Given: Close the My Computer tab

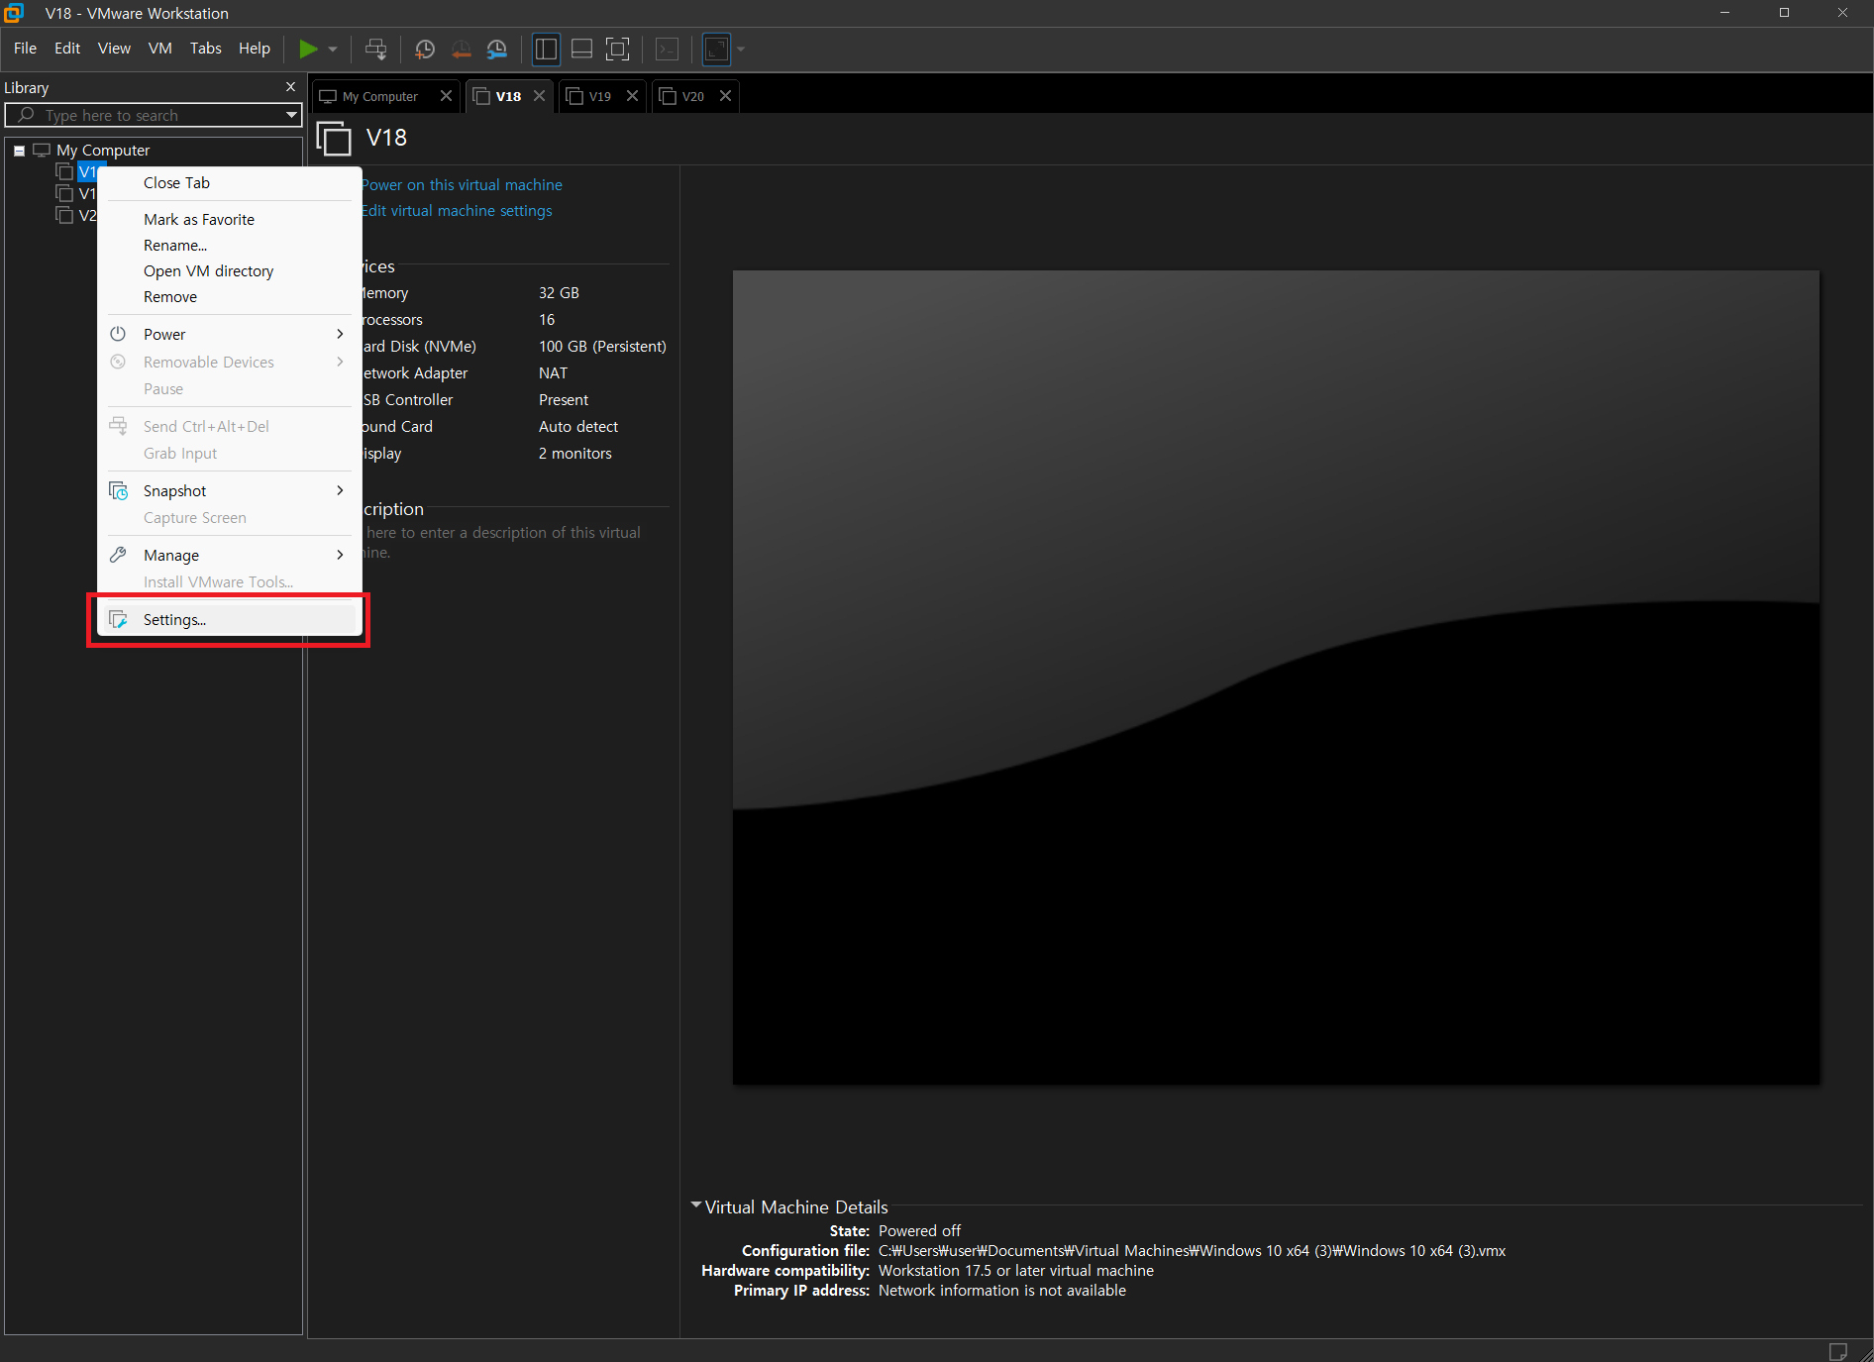Looking at the screenshot, I should (x=446, y=95).
